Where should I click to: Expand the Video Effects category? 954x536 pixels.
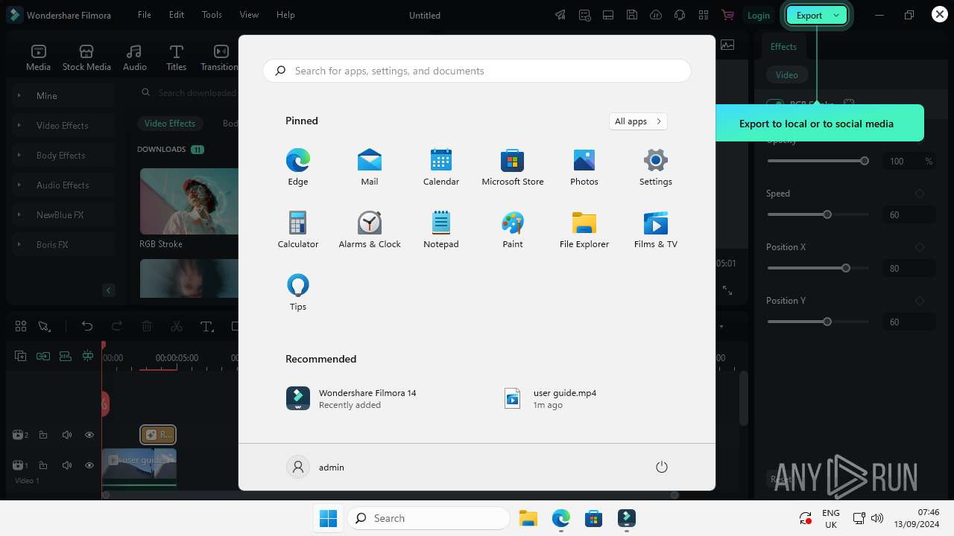point(19,125)
